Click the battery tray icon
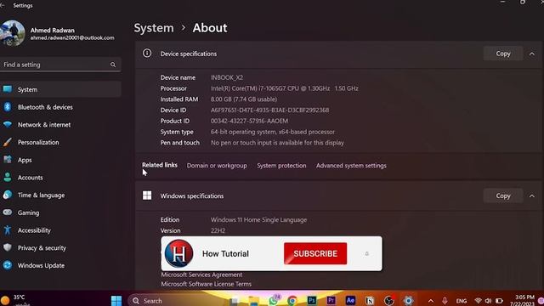The height and width of the screenshot is (306, 544). [499, 301]
